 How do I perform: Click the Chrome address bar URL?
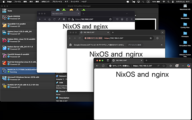coord(114,38)
